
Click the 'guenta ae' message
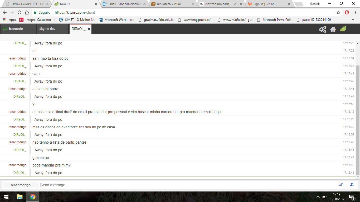tap(41, 158)
